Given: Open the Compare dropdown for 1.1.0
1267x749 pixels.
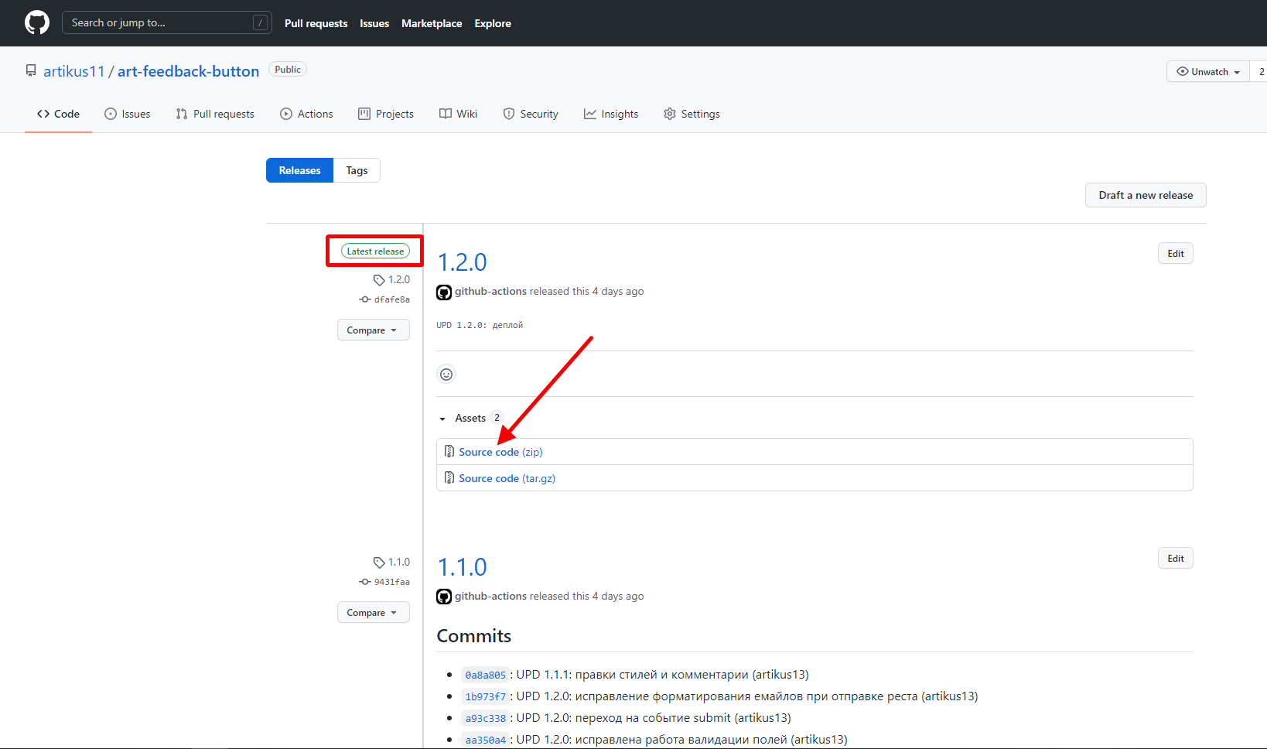Looking at the screenshot, I should (374, 613).
